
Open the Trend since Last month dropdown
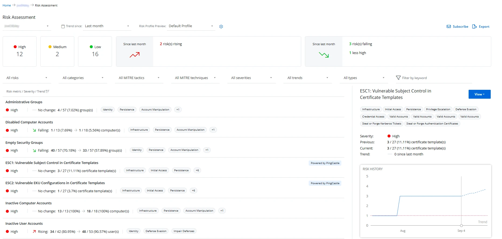[x=107, y=26]
